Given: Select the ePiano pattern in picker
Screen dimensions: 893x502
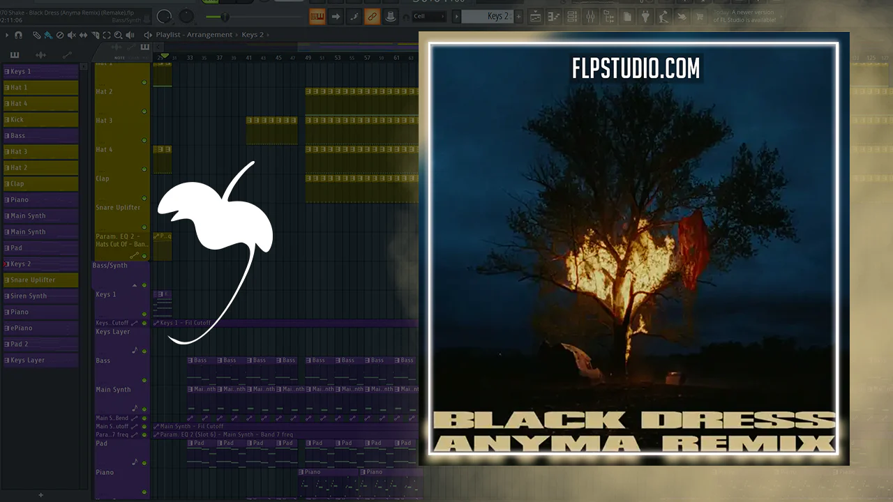Looking at the screenshot, I should (x=40, y=328).
